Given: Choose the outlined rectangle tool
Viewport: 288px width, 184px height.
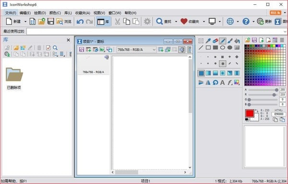Looking at the screenshot, I should [208, 48].
